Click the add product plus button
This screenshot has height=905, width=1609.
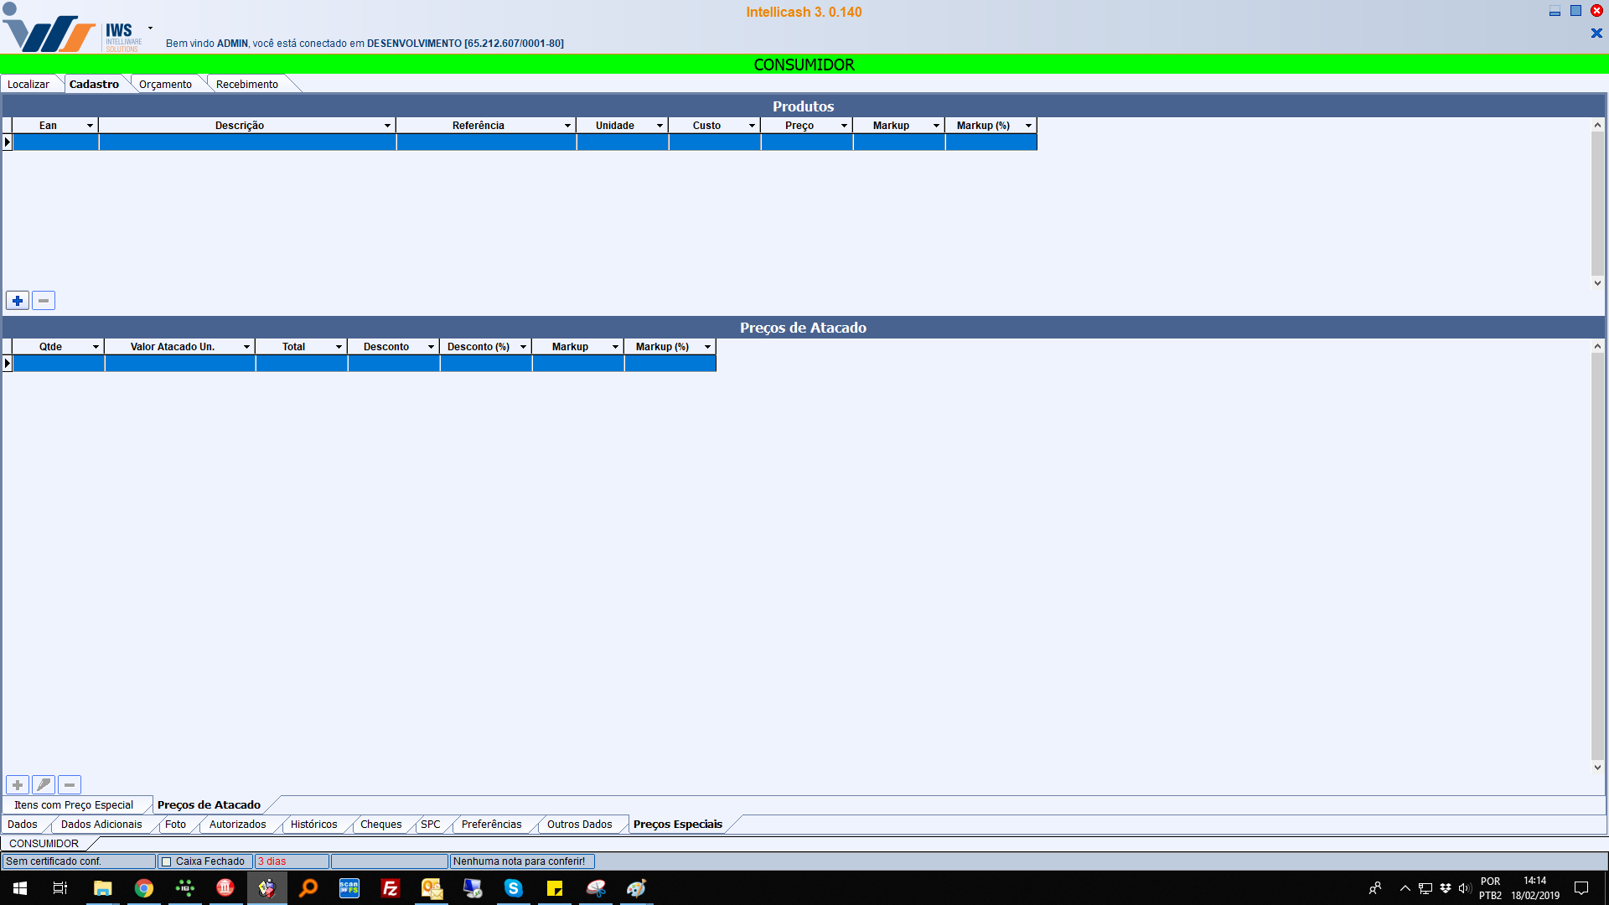pyautogui.click(x=18, y=301)
